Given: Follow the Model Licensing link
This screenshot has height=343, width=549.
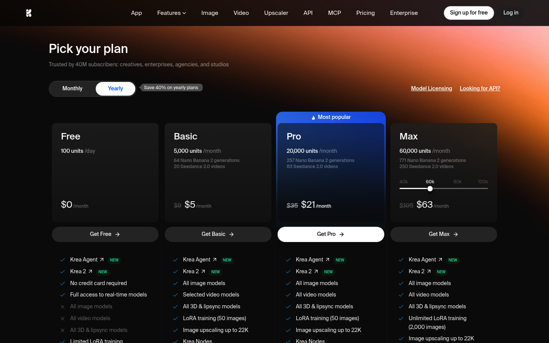Looking at the screenshot, I should 432,88.
